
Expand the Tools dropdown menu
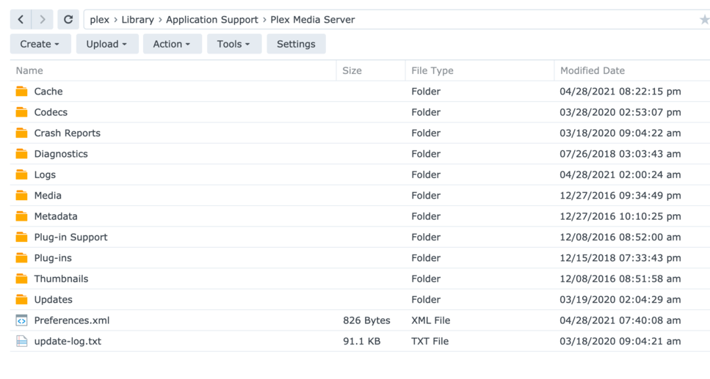pos(234,44)
